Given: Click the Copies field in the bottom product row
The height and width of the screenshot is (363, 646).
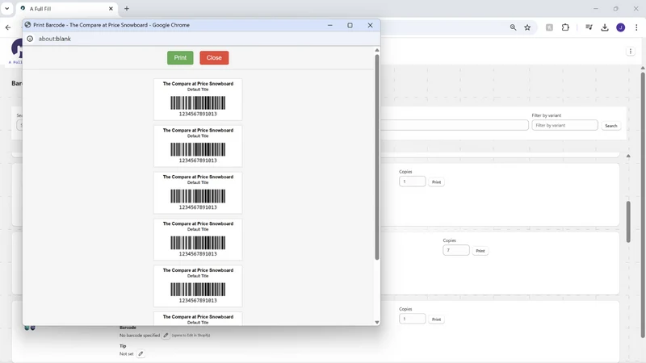Looking at the screenshot, I should point(413,319).
